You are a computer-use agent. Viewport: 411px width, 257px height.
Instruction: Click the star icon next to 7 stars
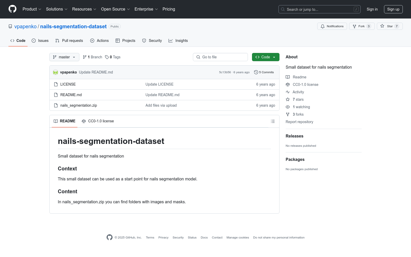coord(288,99)
